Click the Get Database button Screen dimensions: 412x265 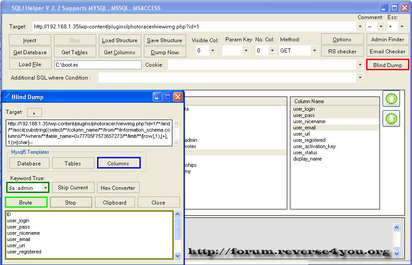(30, 52)
